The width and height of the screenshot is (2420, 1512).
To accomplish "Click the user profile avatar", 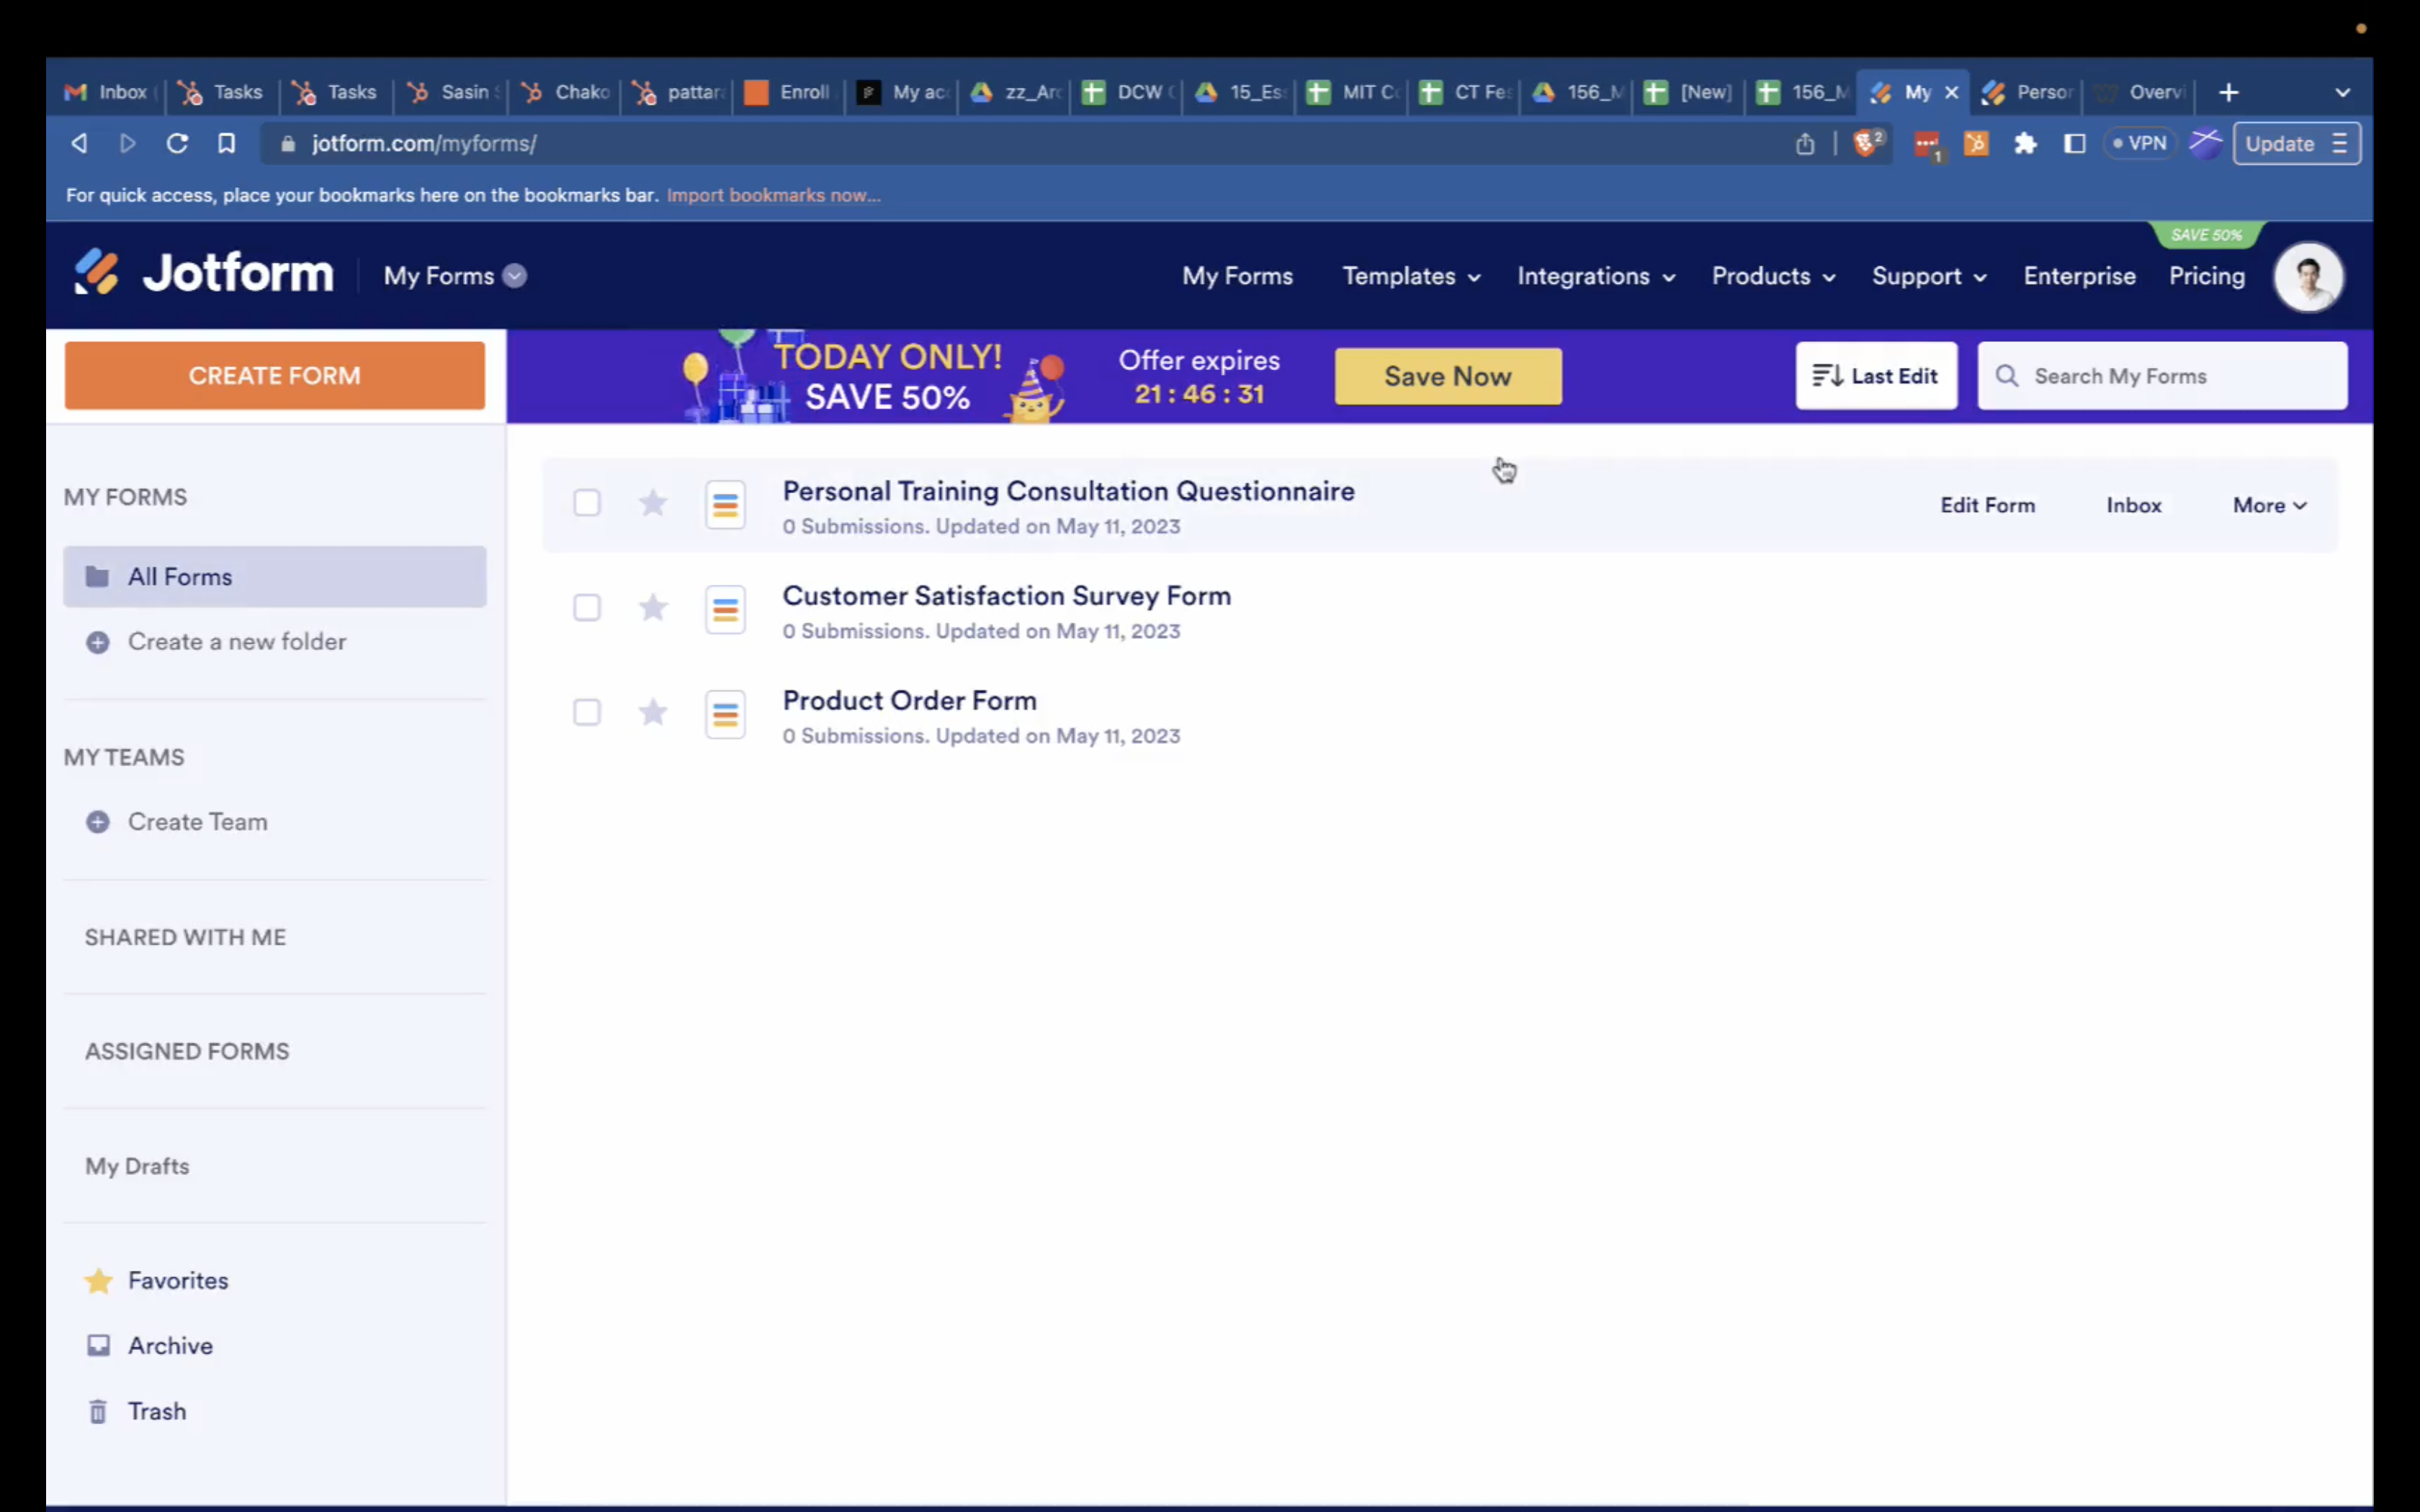I will coord(2308,277).
